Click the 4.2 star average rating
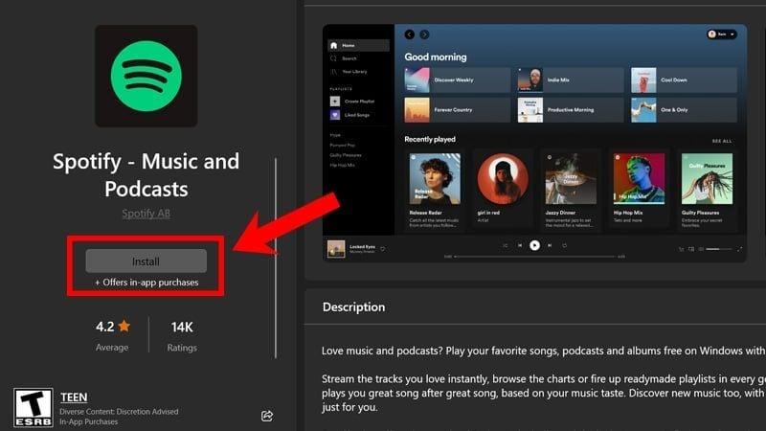The image size is (766, 431). click(x=113, y=327)
